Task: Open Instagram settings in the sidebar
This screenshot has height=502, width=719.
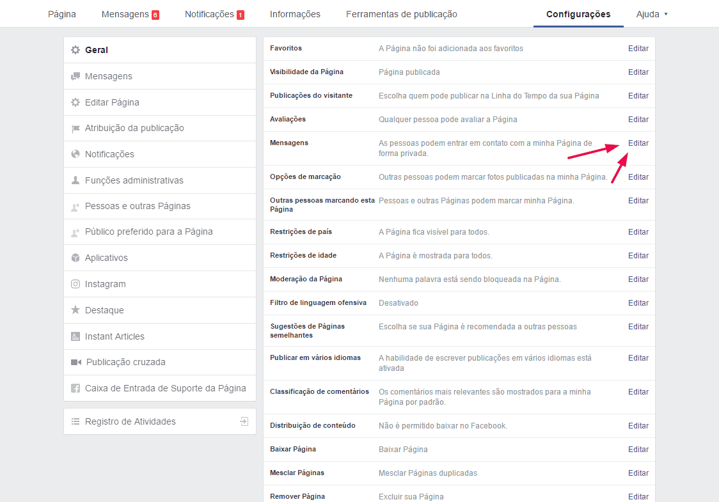Action: [159, 284]
